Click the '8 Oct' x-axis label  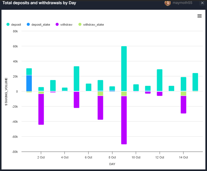[x=112, y=157]
